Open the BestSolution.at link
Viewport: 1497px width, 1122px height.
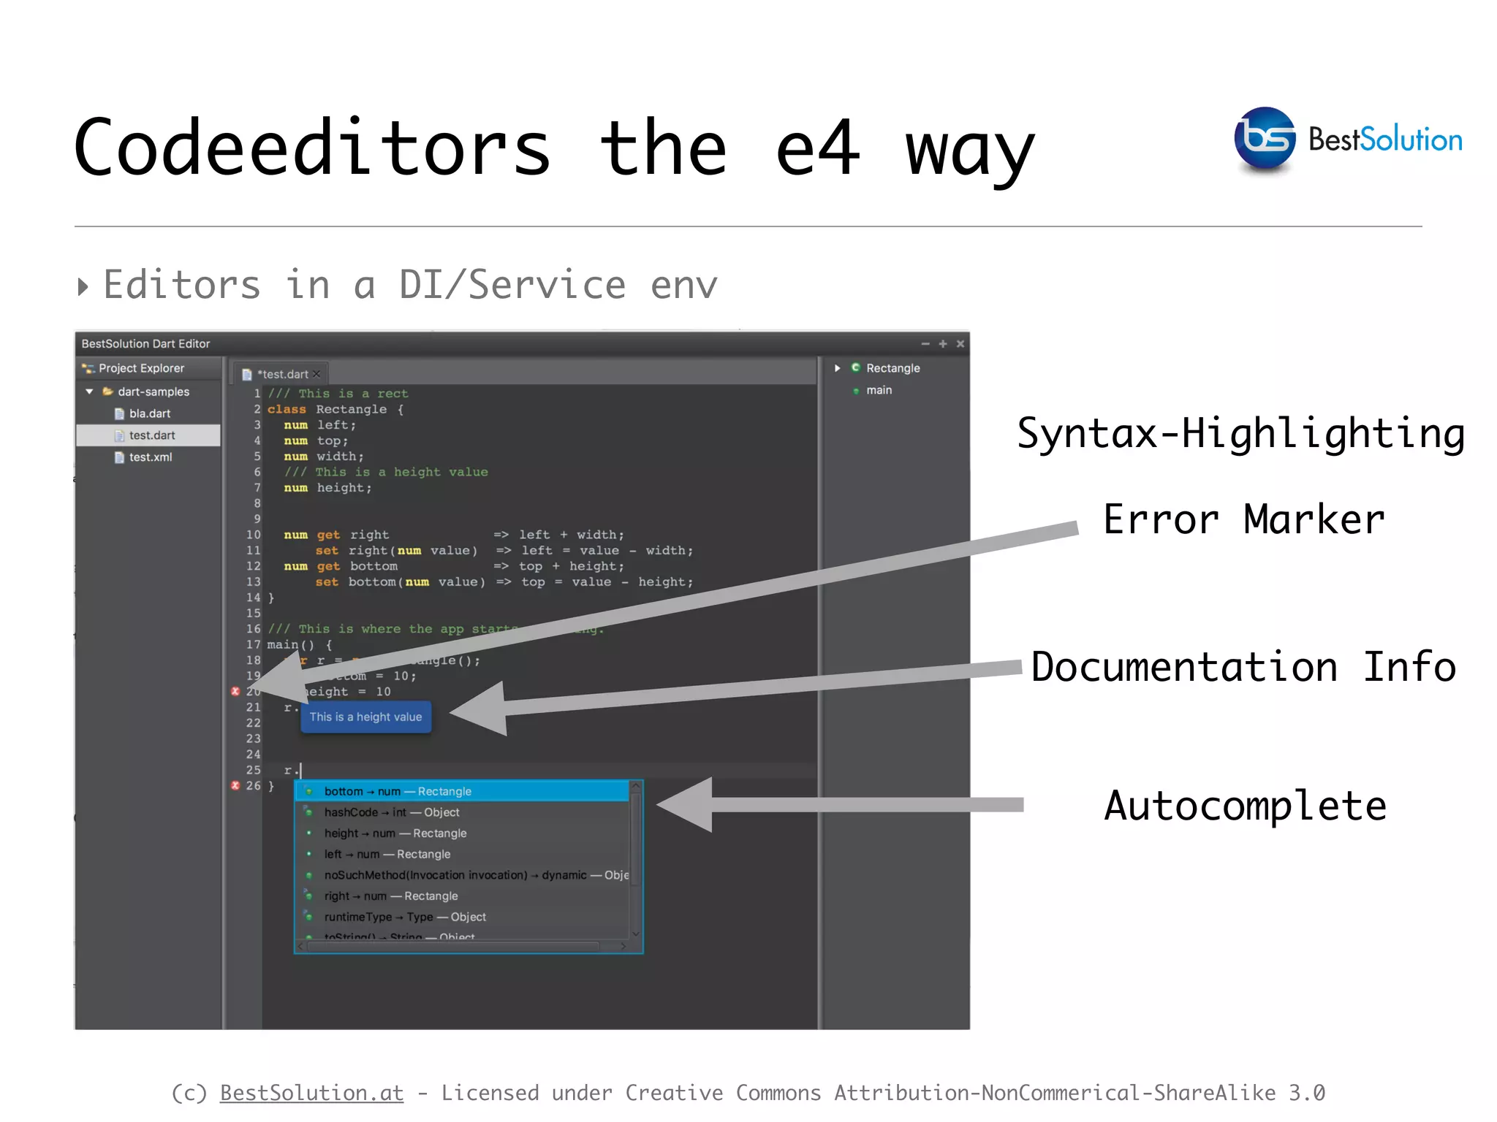point(311,1093)
